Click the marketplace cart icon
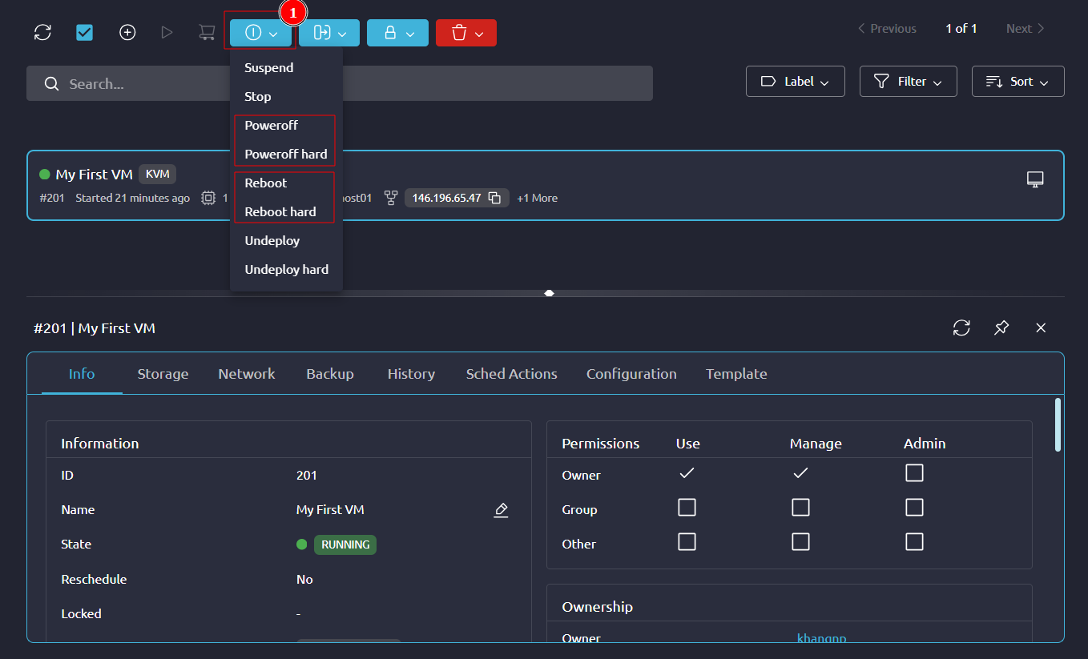This screenshot has height=659, width=1088. point(207,33)
